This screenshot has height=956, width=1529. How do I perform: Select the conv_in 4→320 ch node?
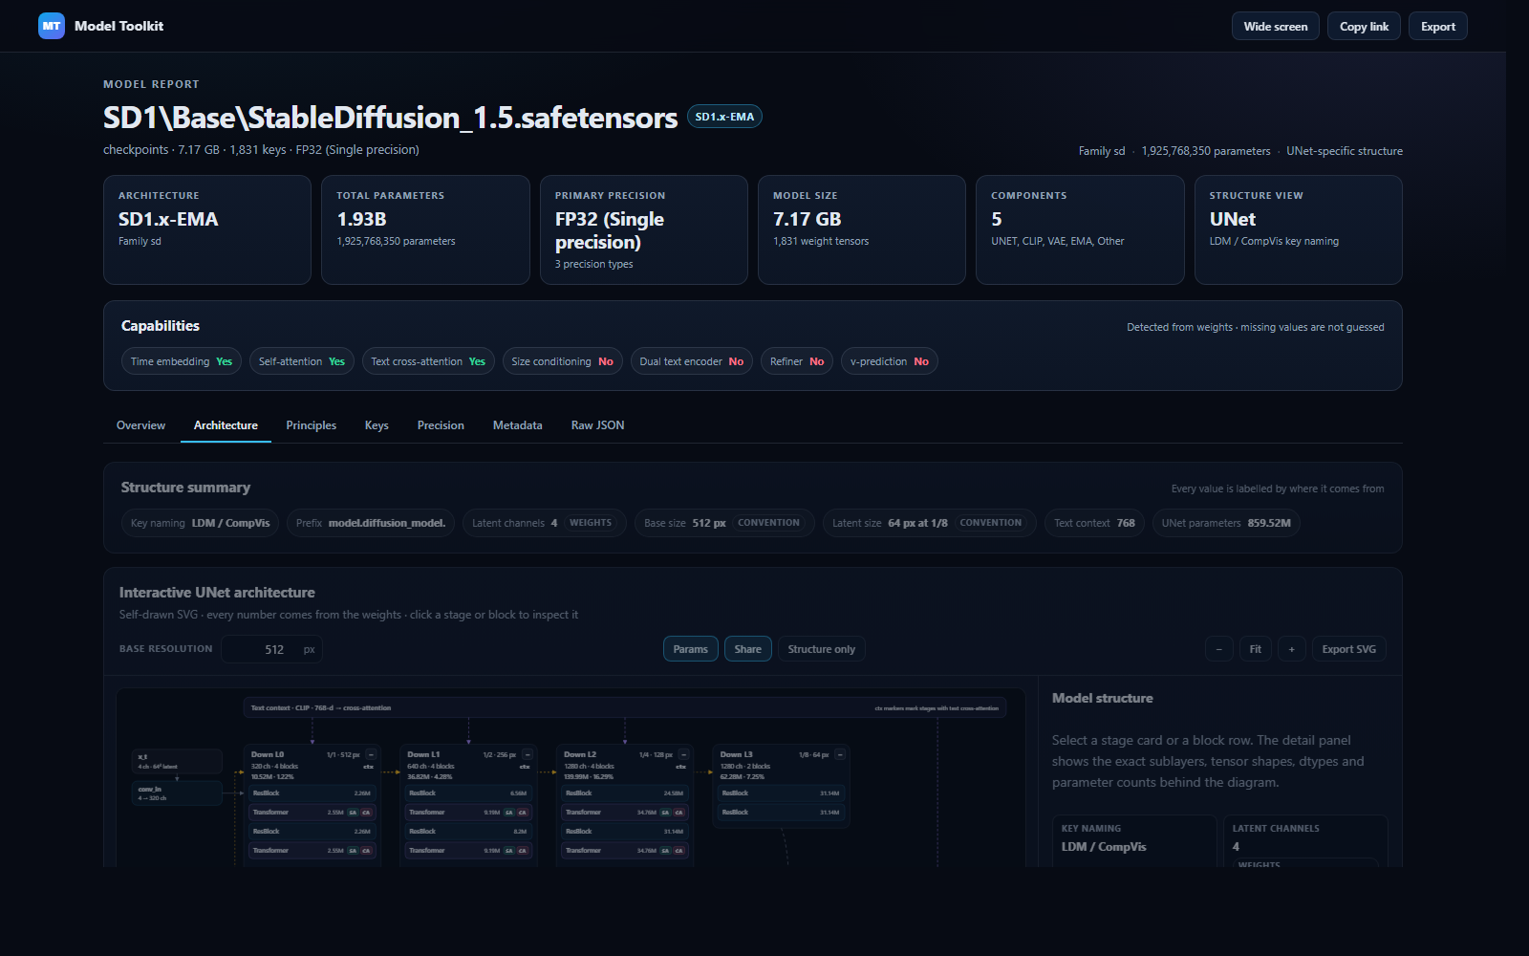coord(177,793)
